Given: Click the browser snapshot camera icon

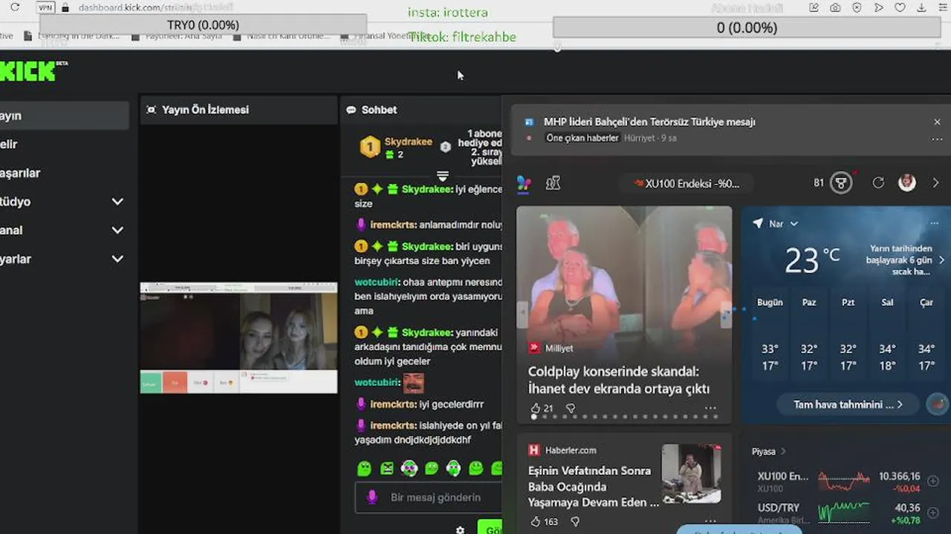Looking at the screenshot, I should pos(836,7).
